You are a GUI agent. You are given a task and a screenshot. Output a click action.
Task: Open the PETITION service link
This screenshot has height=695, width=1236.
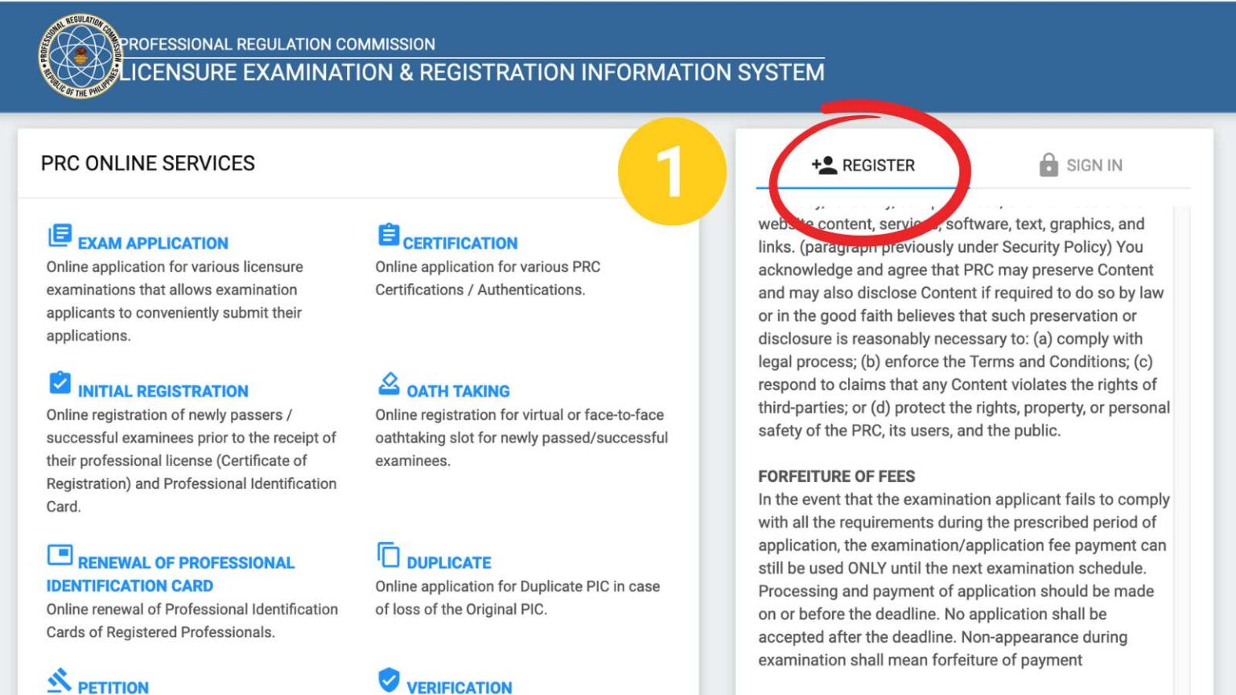113,687
